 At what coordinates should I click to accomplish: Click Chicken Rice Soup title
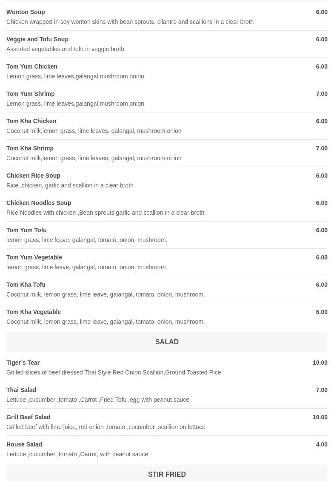tap(33, 176)
